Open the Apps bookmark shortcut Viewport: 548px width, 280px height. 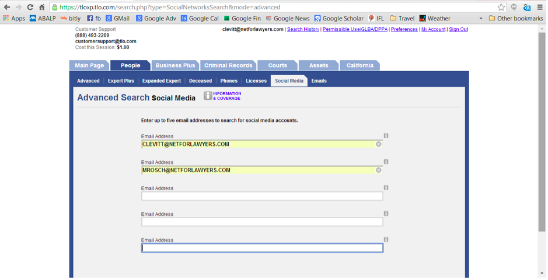click(14, 19)
